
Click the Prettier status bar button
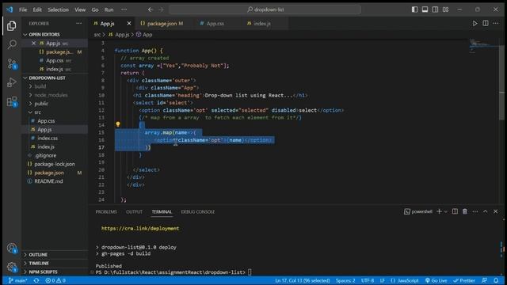pos(464,280)
